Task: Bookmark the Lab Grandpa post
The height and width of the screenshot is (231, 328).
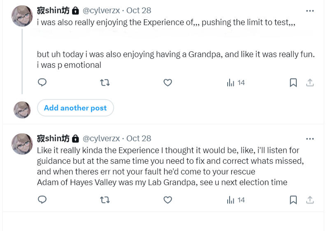Action: [293, 200]
